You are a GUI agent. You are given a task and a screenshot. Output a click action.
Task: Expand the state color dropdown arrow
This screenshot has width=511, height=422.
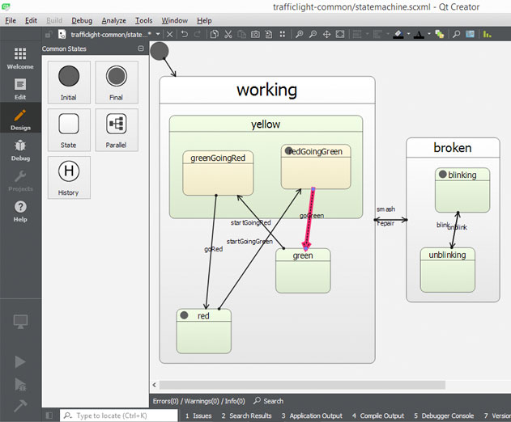point(409,34)
